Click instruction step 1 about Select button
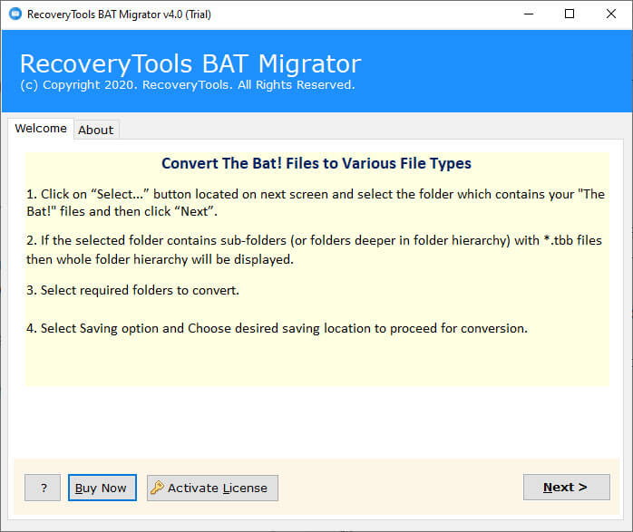This screenshot has width=633, height=532. (316, 202)
